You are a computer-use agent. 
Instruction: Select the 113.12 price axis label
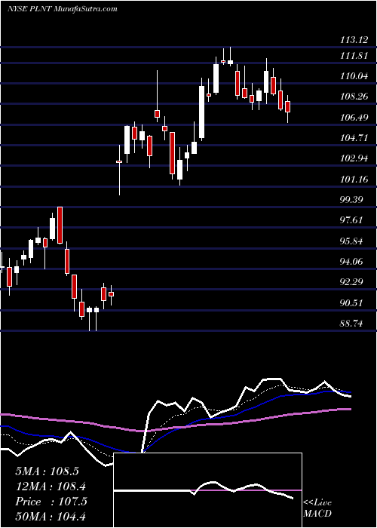tap(354, 40)
